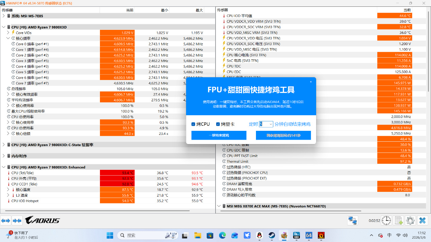Screen dimensions: 431x242
Task: Uncheck the 烤CPU checkbox
Action: [x=193, y=124]
